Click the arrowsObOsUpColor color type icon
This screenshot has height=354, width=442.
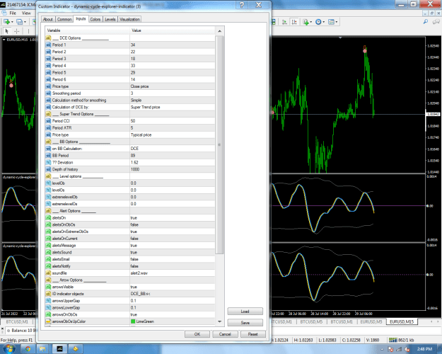[48, 321]
